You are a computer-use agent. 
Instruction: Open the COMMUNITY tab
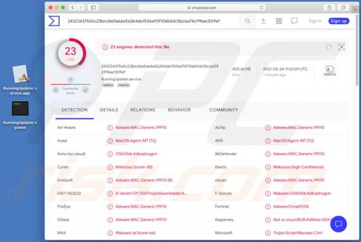[x=224, y=110]
